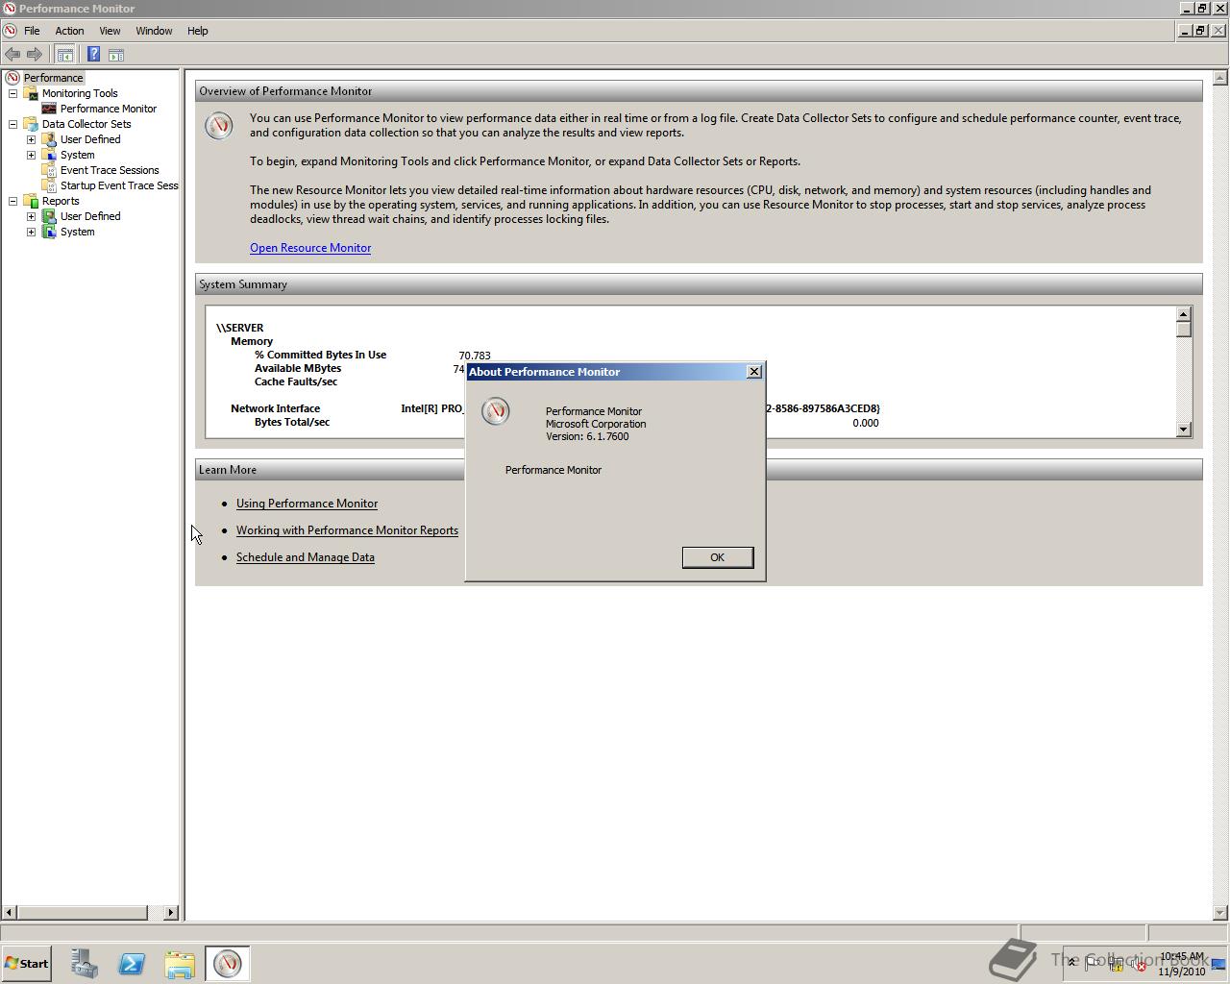
Task: Click System icon under Reports
Action: coord(49,232)
